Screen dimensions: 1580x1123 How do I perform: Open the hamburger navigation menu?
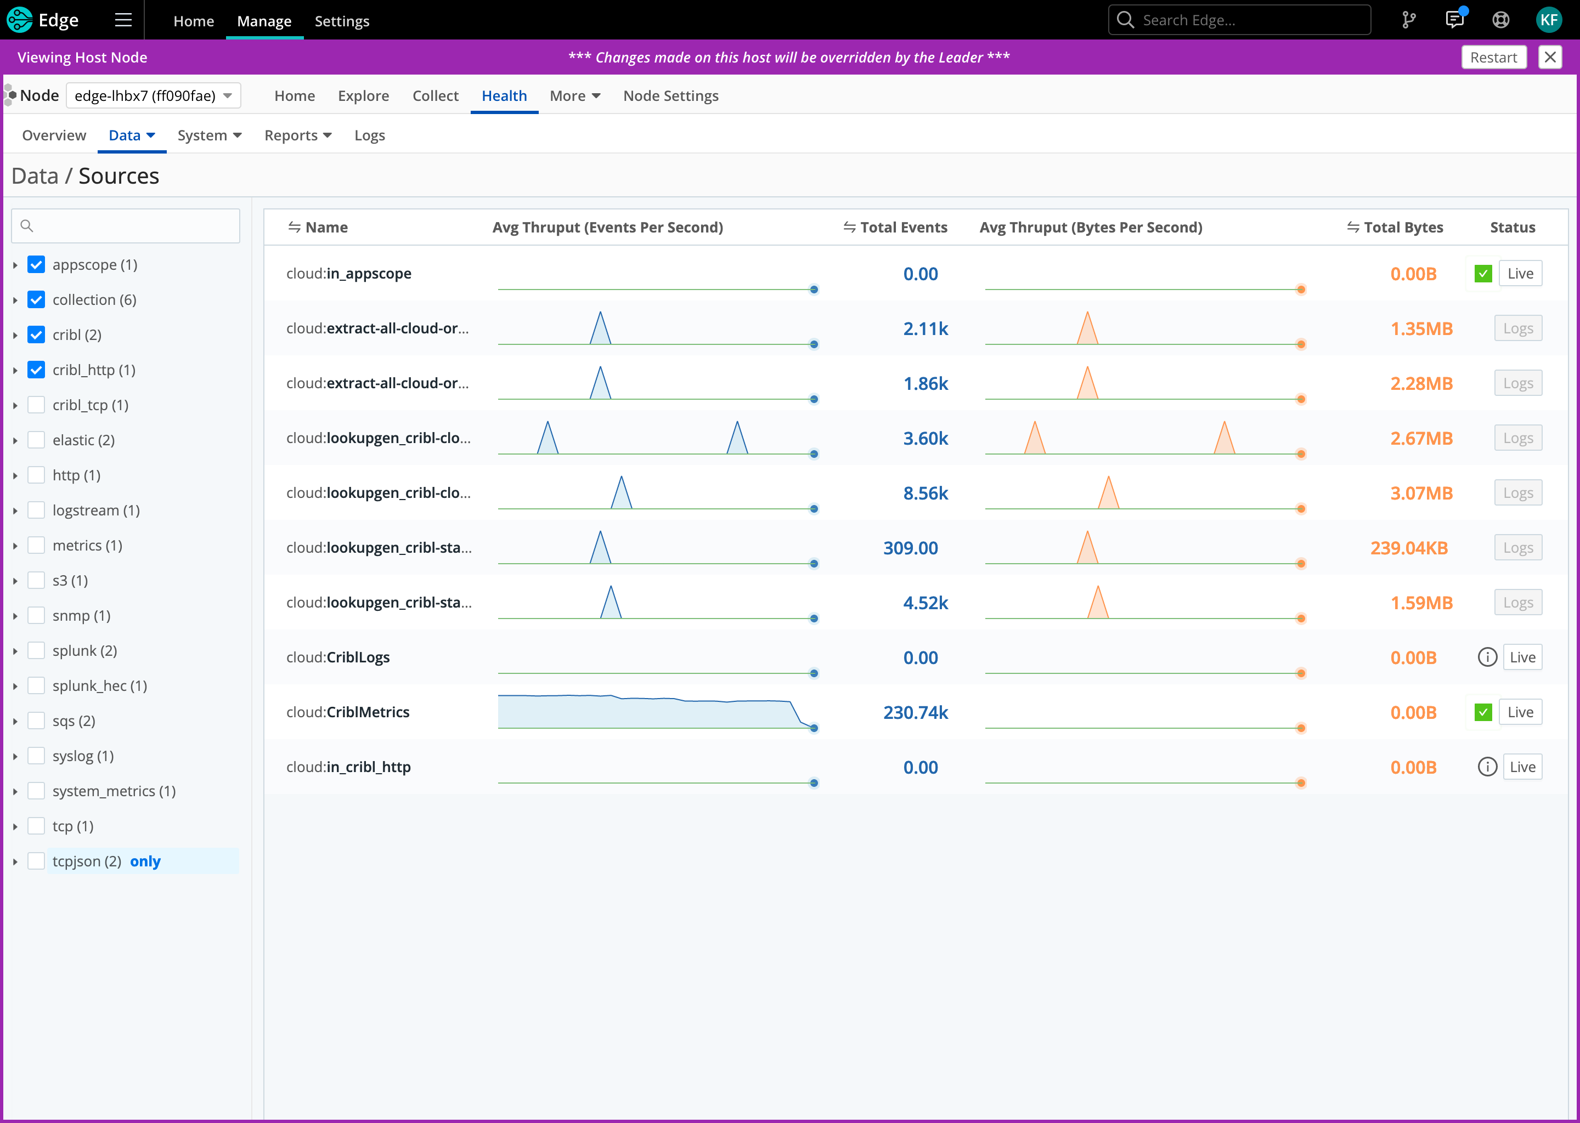(x=122, y=20)
